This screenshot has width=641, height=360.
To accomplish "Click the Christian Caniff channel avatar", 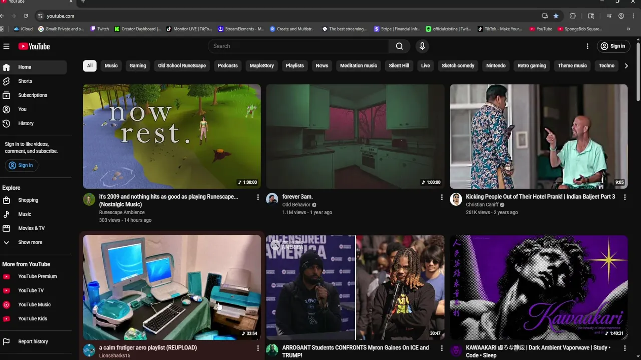I will [456, 199].
